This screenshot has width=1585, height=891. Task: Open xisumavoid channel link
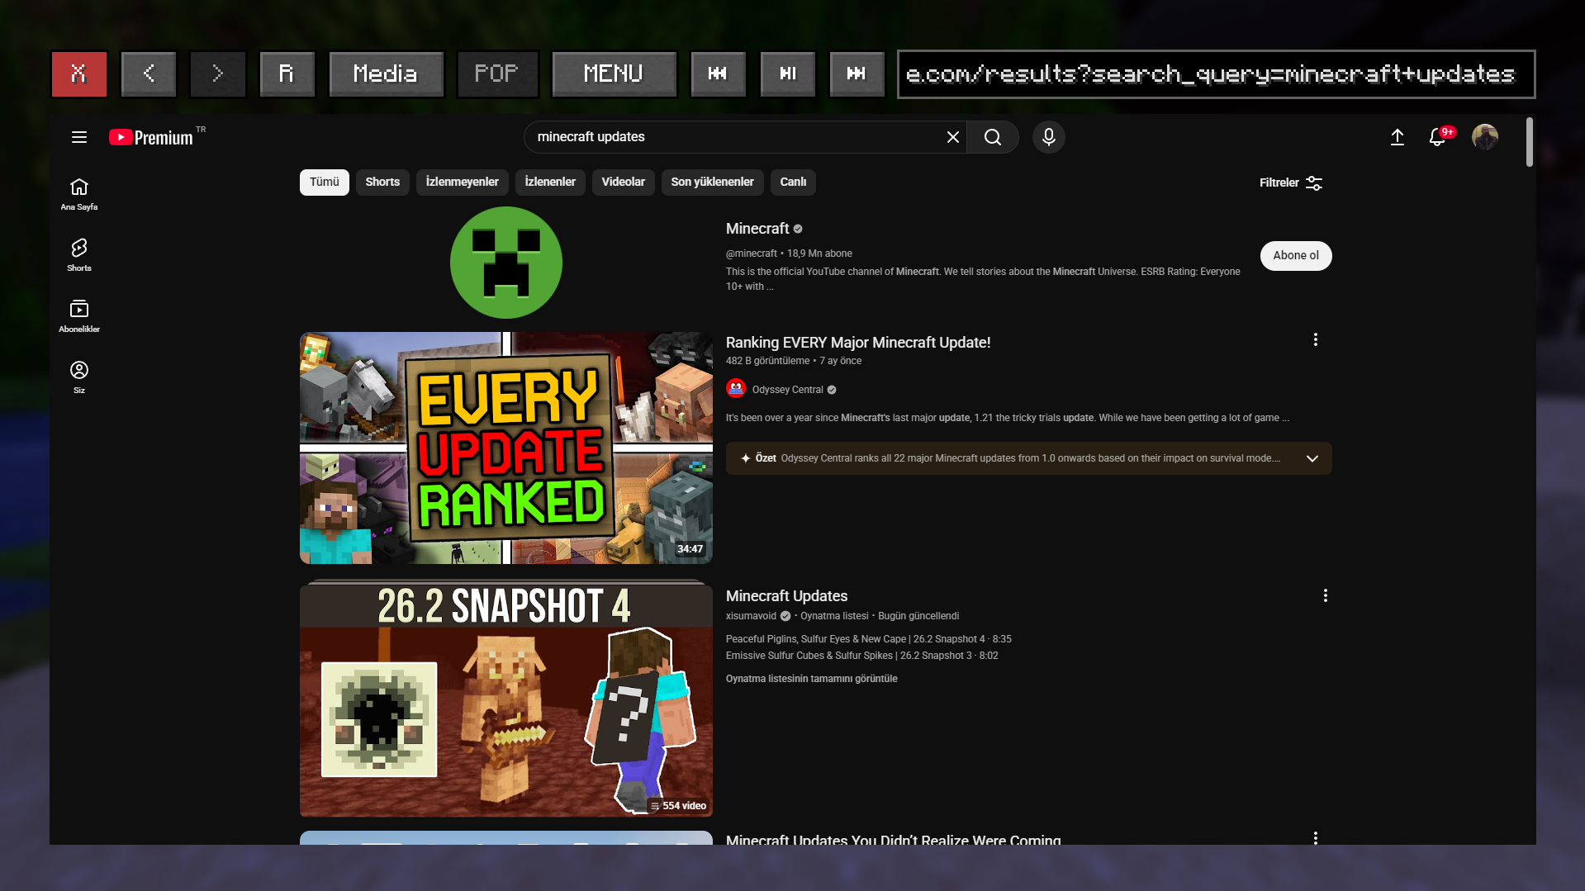tap(751, 616)
